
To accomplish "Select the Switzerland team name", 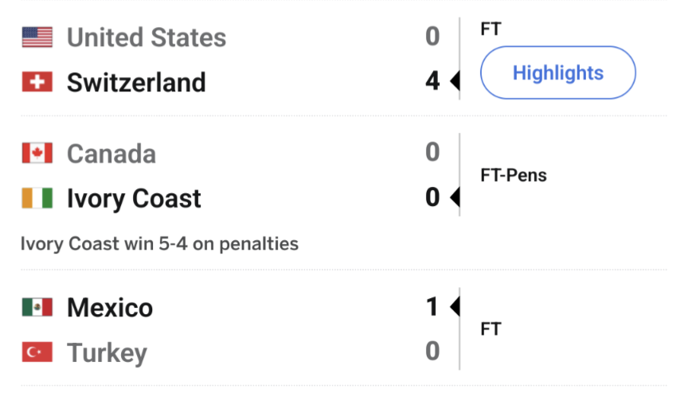I will pyautogui.click(x=136, y=83).
